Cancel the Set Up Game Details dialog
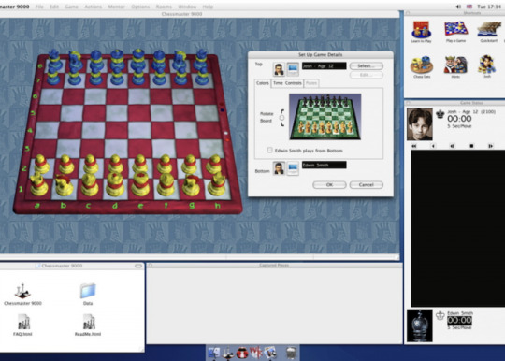Viewport: 505px width, 361px height. coord(367,185)
